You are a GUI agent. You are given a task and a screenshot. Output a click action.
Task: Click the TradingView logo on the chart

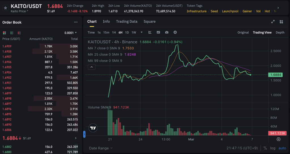[x=93, y=128]
